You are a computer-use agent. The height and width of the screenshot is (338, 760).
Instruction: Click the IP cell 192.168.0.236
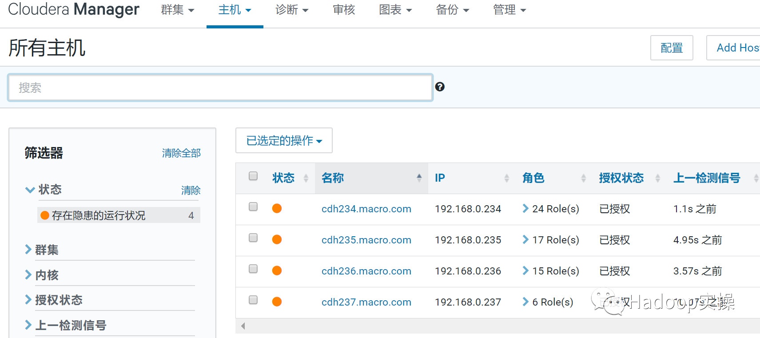pyautogui.click(x=468, y=271)
